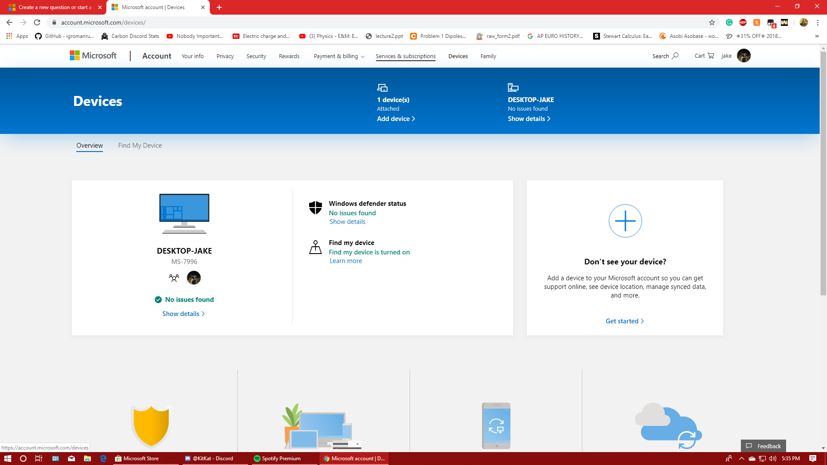Screen dimensions: 827x465
Task: Click Show details under Windows defender status
Action: (x=348, y=222)
